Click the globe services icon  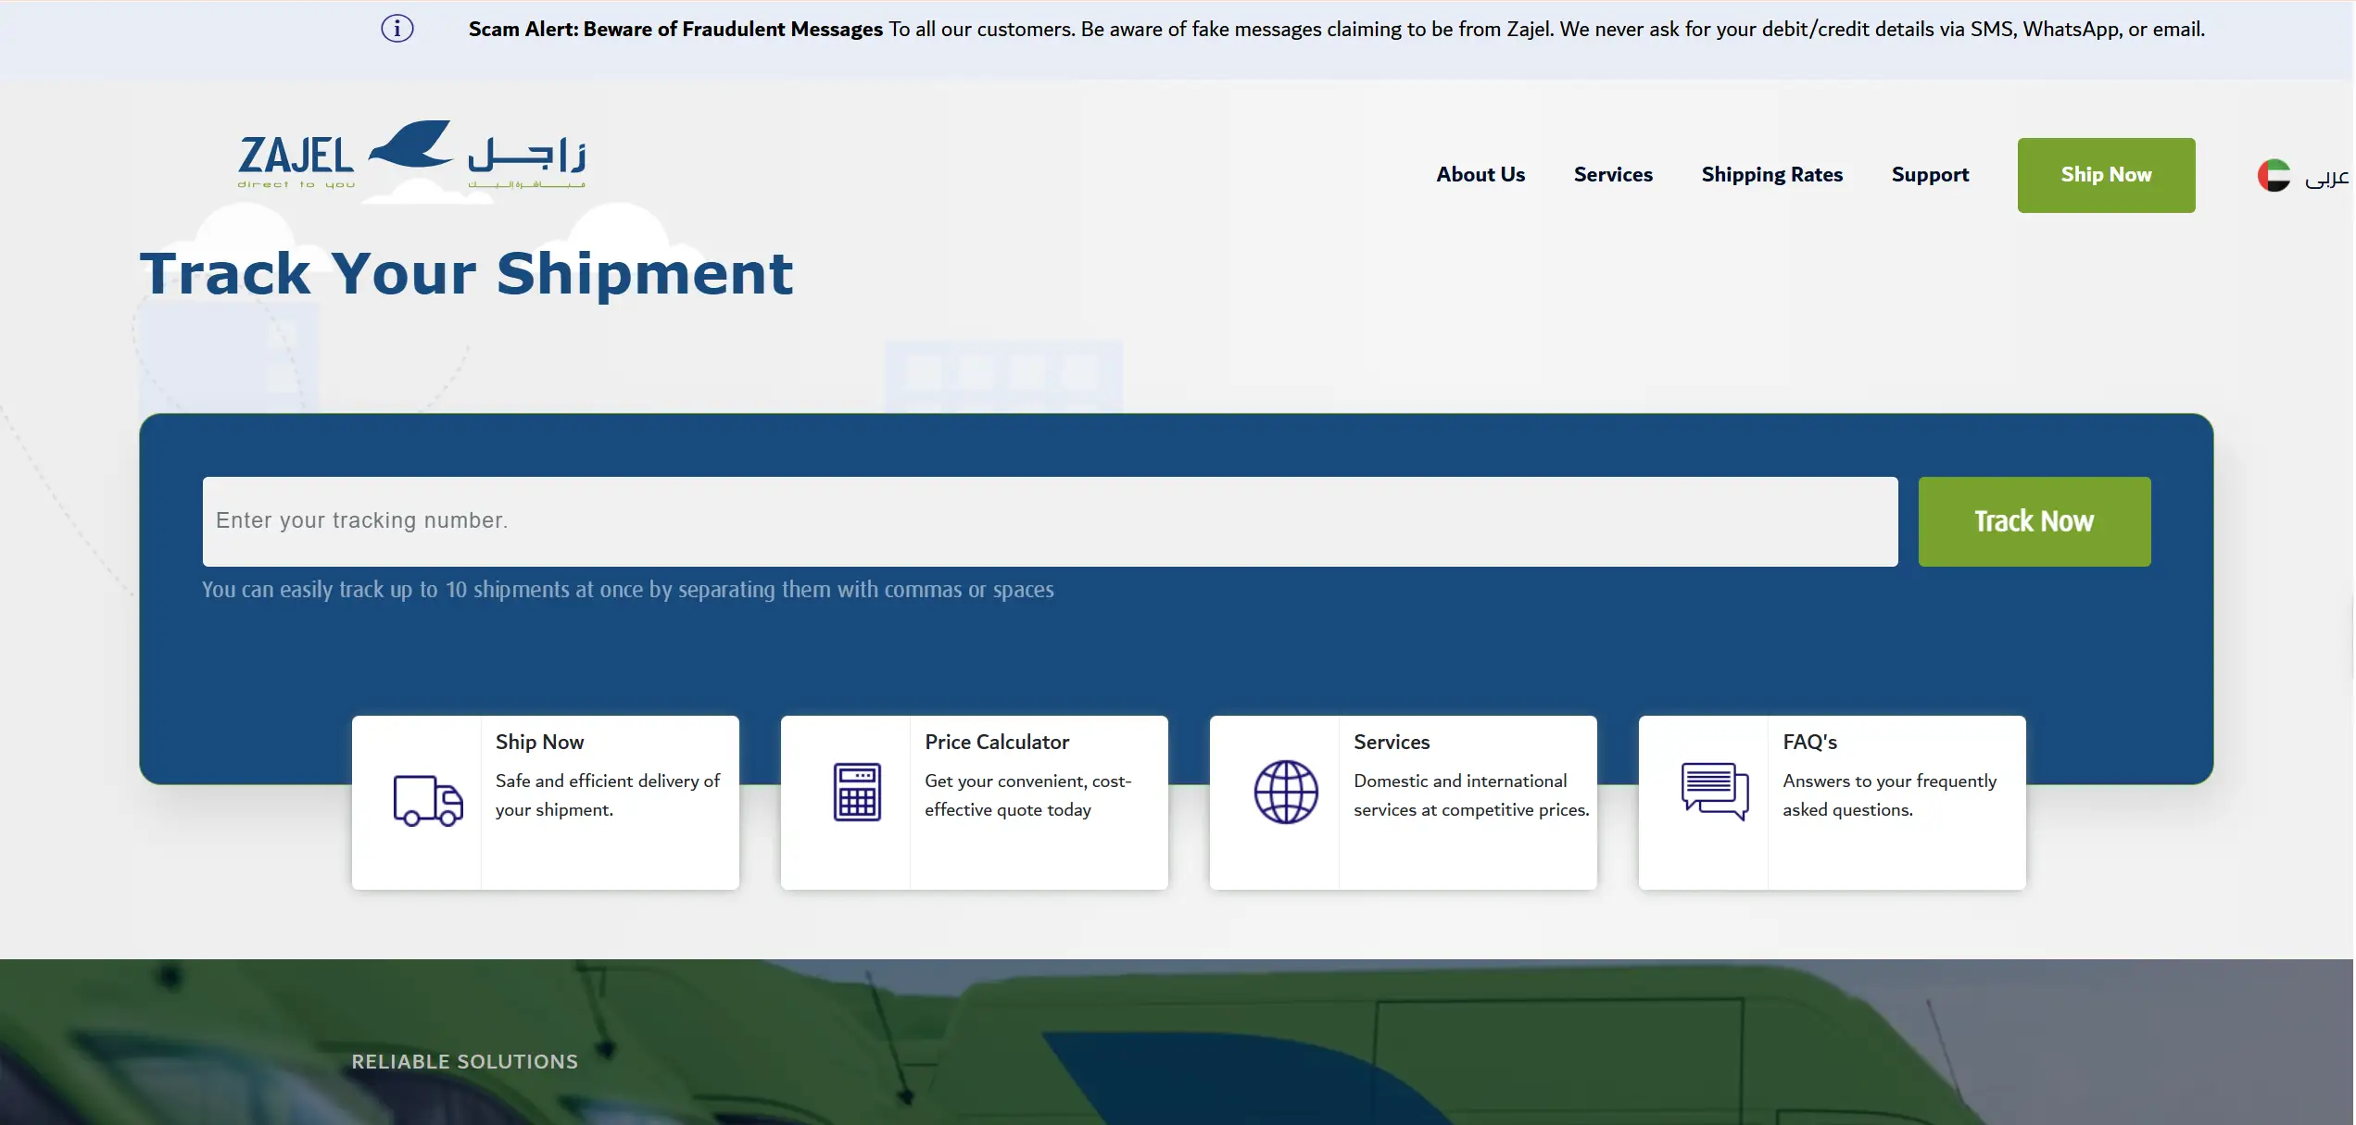point(1286,792)
